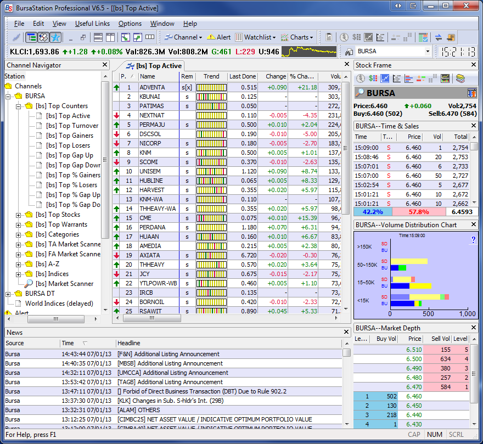
Task: Expand the [bs] Indices node
Action: [x=19, y=274]
